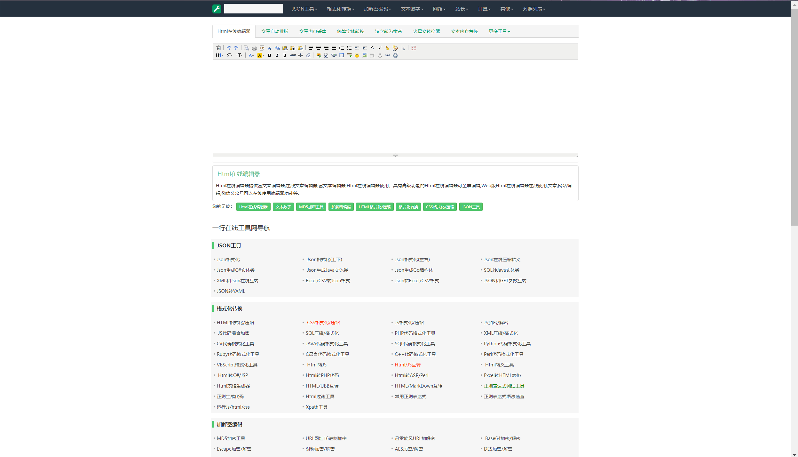798x457 pixels.
Task: Increase the indent
Action: click(357, 48)
